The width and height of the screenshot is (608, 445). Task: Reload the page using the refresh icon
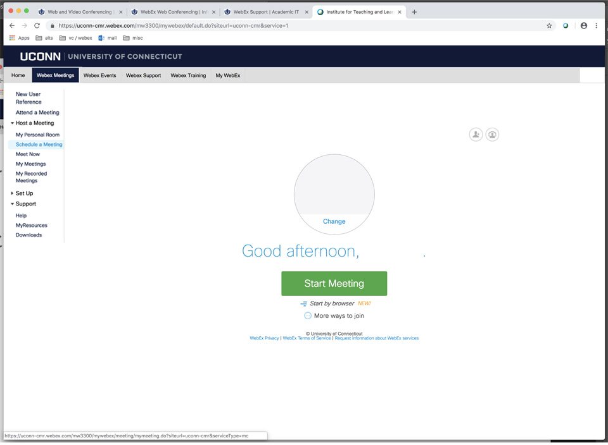coord(37,26)
